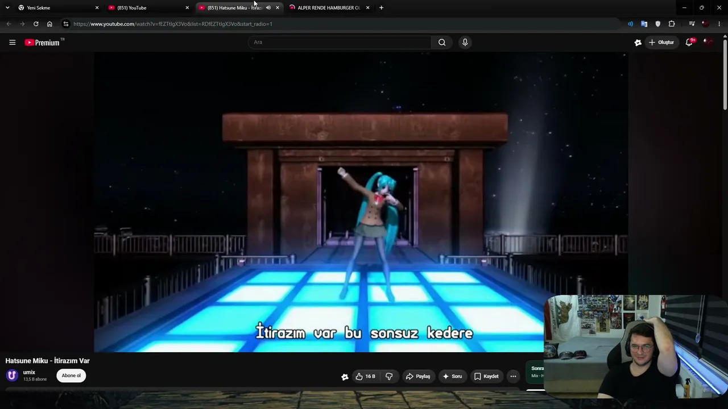Open the browser home page
The width and height of the screenshot is (728, 409).
49,24
